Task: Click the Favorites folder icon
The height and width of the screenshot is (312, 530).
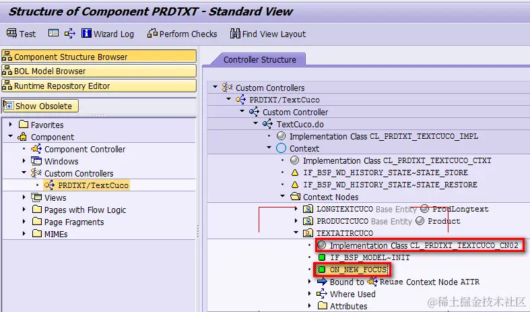Action: click(x=24, y=124)
